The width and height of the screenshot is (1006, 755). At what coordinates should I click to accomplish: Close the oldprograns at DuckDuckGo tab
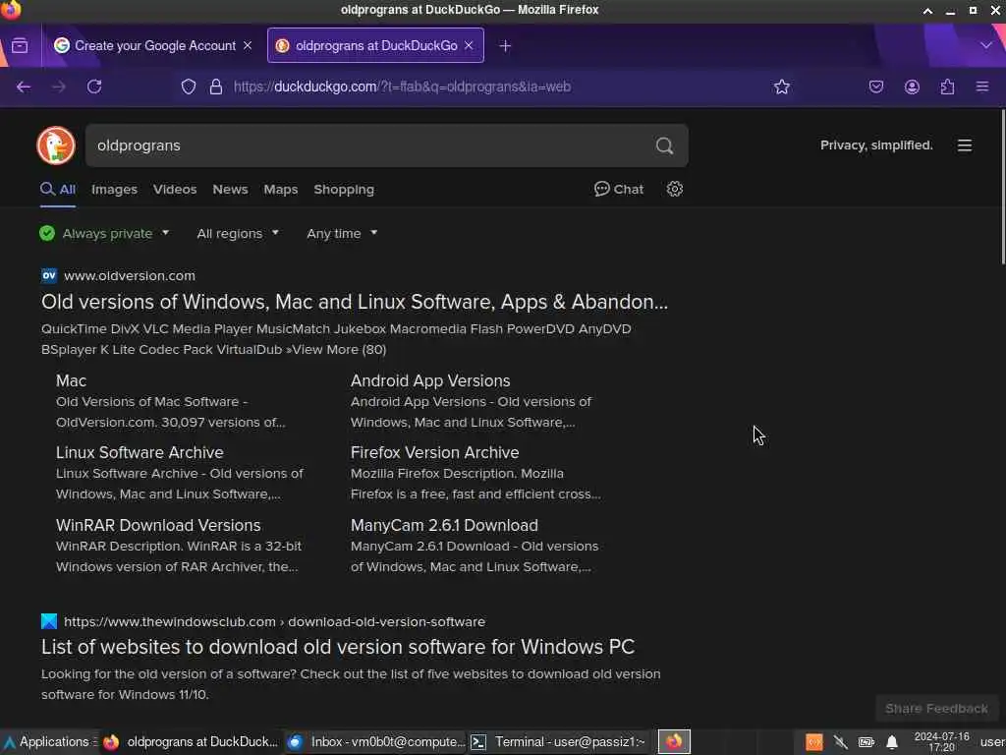coord(469,45)
